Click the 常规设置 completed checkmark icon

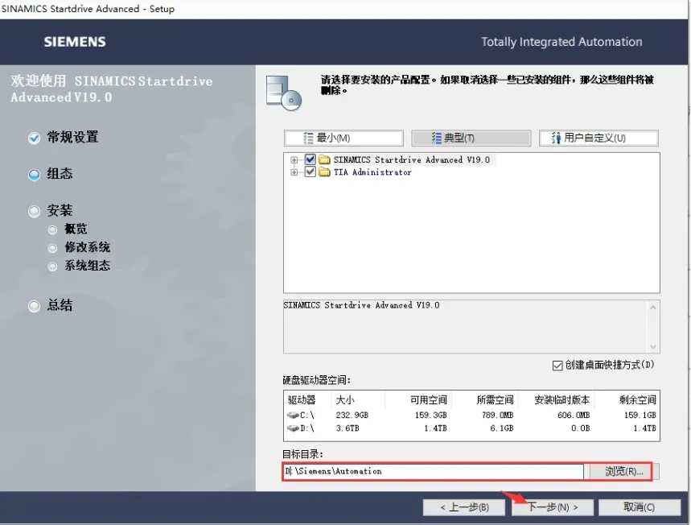point(34,138)
